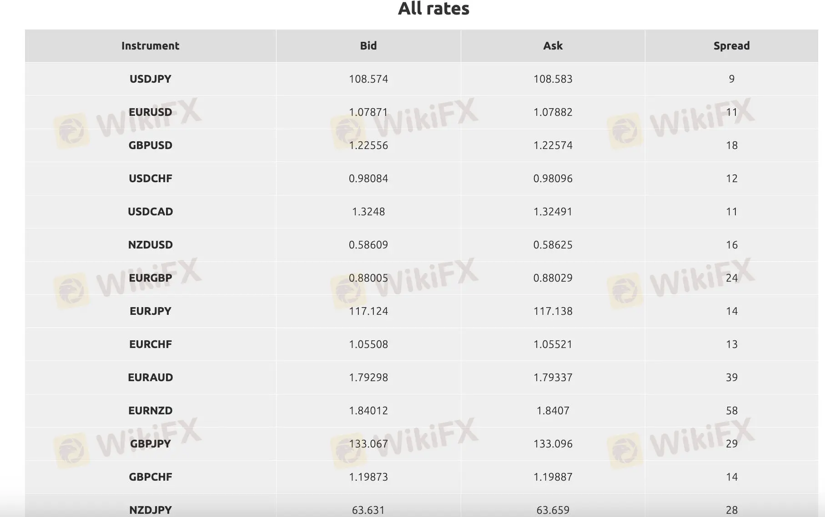Select the EURNZD instrument label
The image size is (825, 517).
150,411
